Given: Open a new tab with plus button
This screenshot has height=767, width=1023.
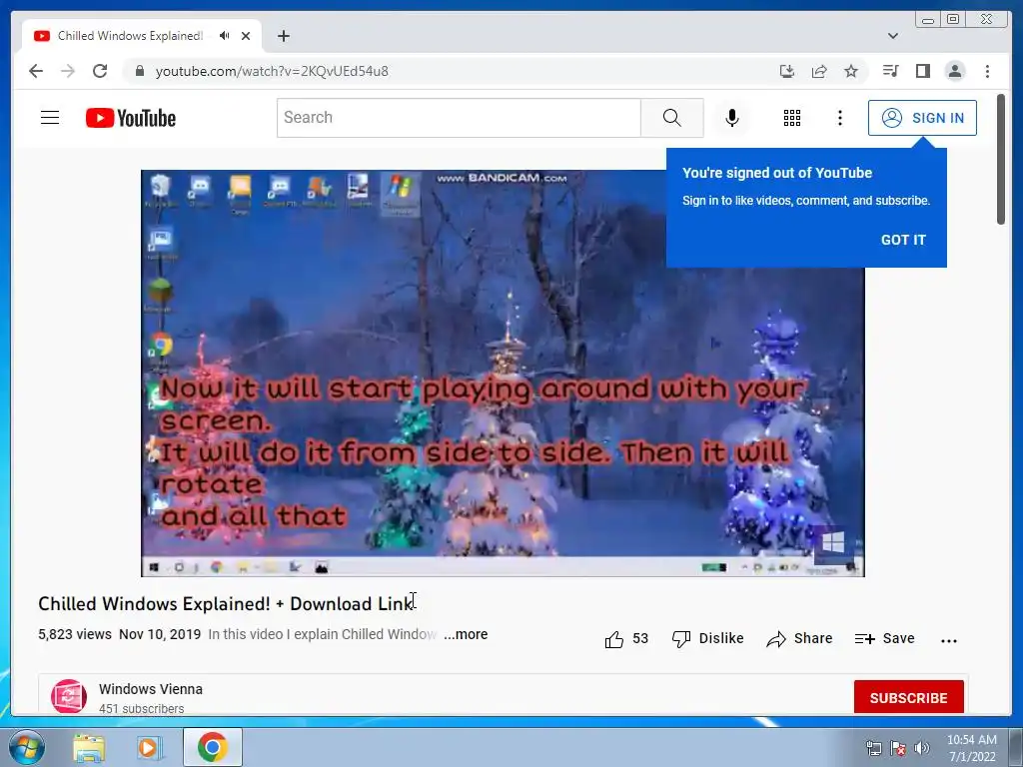Looking at the screenshot, I should pos(283,36).
